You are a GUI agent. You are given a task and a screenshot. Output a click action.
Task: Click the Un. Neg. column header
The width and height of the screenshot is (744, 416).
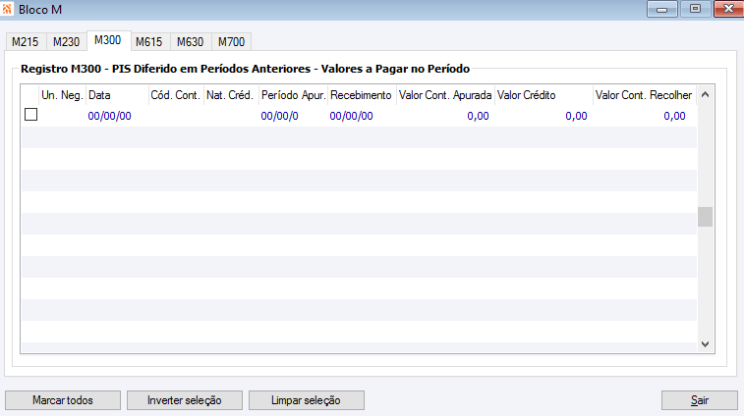pos(62,95)
